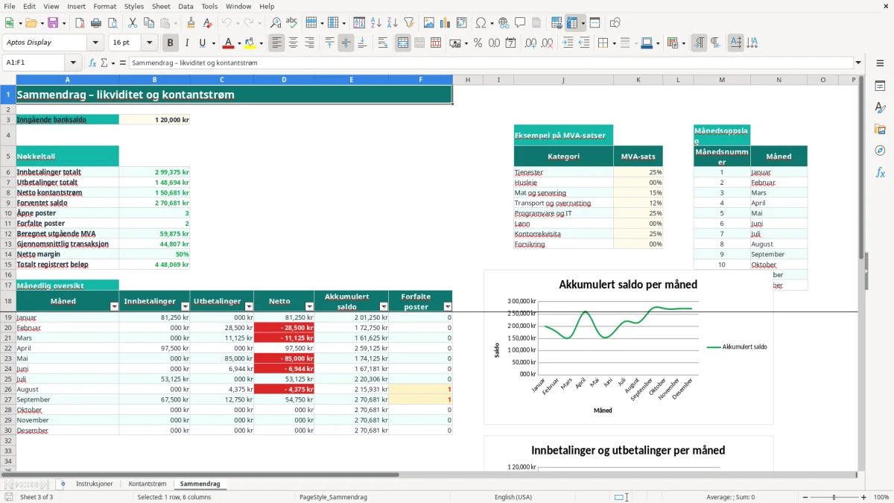Viewport: 894px width, 503px height.
Task: Click the formula input line
Action: [491, 63]
